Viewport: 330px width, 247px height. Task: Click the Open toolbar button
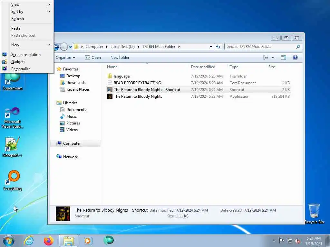pos(93,58)
